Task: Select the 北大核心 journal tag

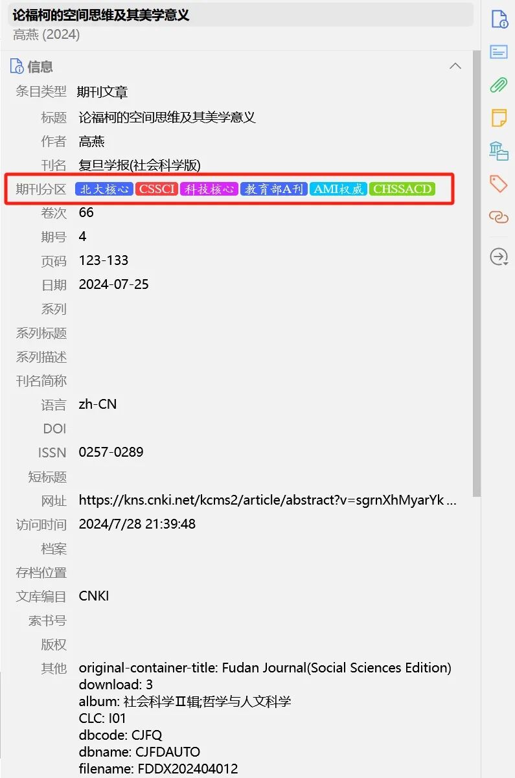Action: [104, 189]
